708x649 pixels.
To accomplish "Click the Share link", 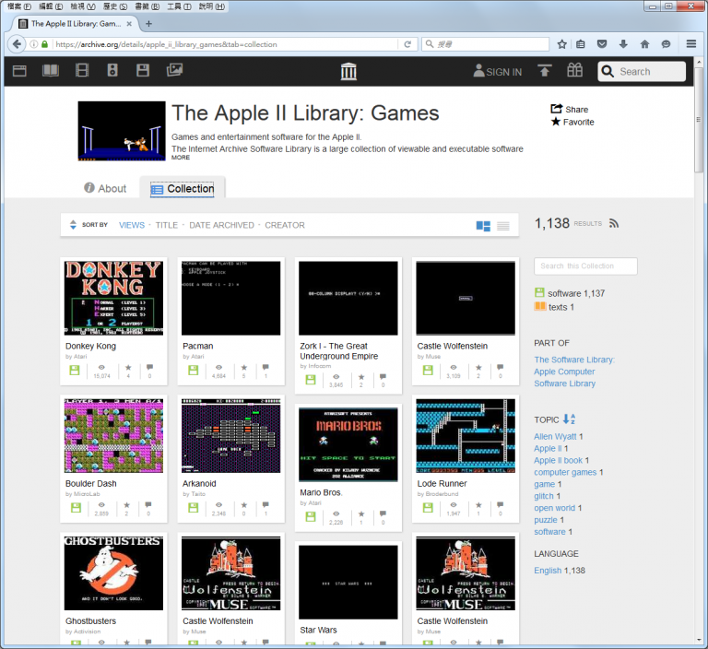I will click(x=570, y=110).
